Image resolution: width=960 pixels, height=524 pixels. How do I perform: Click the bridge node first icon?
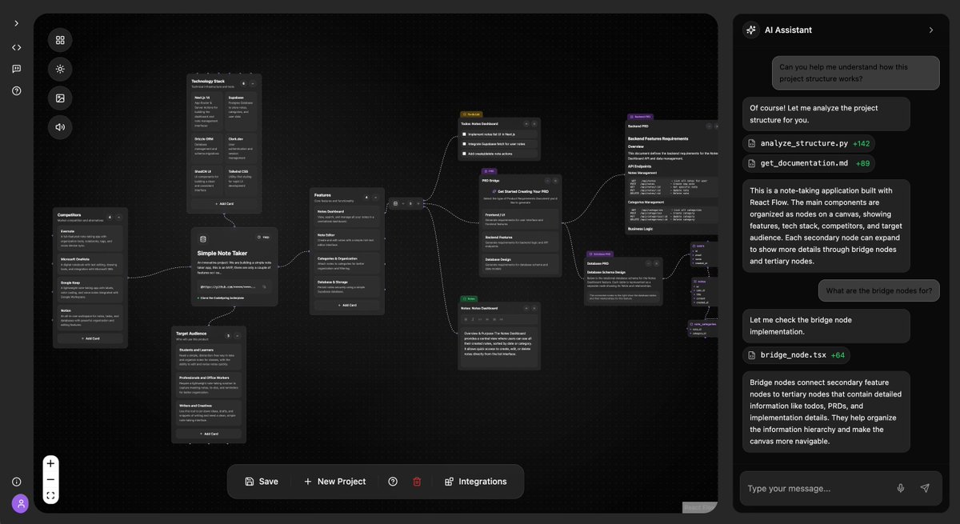pos(395,203)
